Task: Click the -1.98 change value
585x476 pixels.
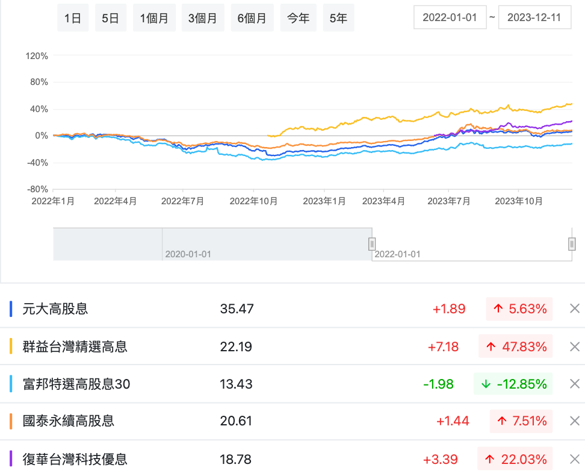Action: pyautogui.click(x=438, y=384)
